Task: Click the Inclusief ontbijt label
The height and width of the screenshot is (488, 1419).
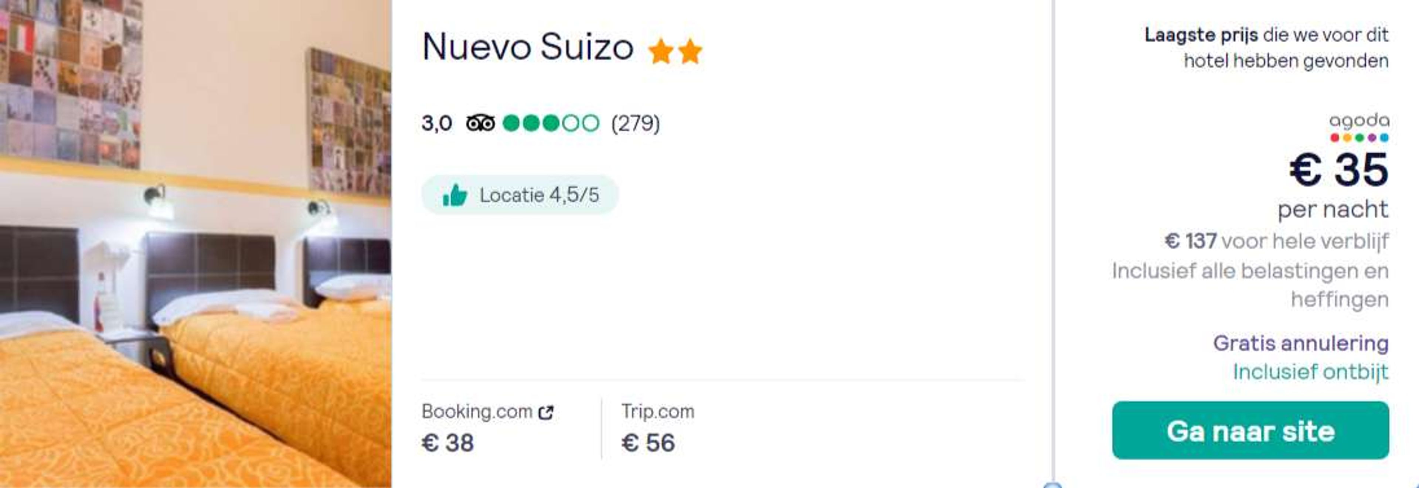Action: coord(1310,372)
